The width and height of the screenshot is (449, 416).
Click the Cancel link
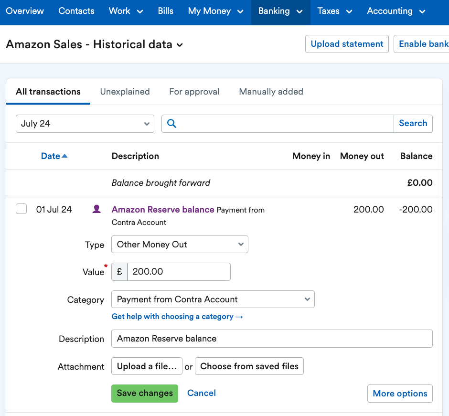click(201, 393)
